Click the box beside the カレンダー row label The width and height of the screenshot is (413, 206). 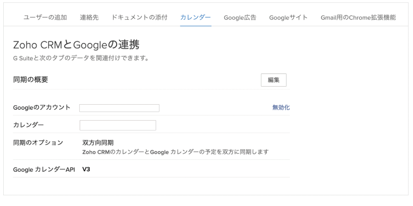click(x=118, y=125)
